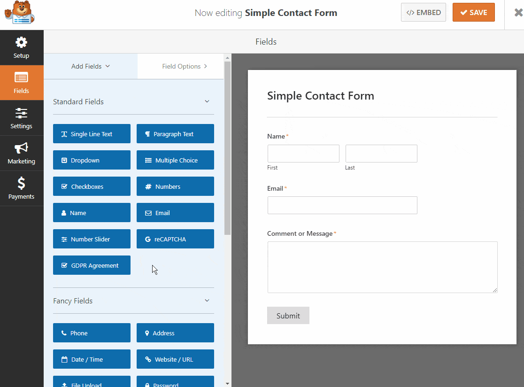Add a GDPR Agreement field

click(x=92, y=265)
